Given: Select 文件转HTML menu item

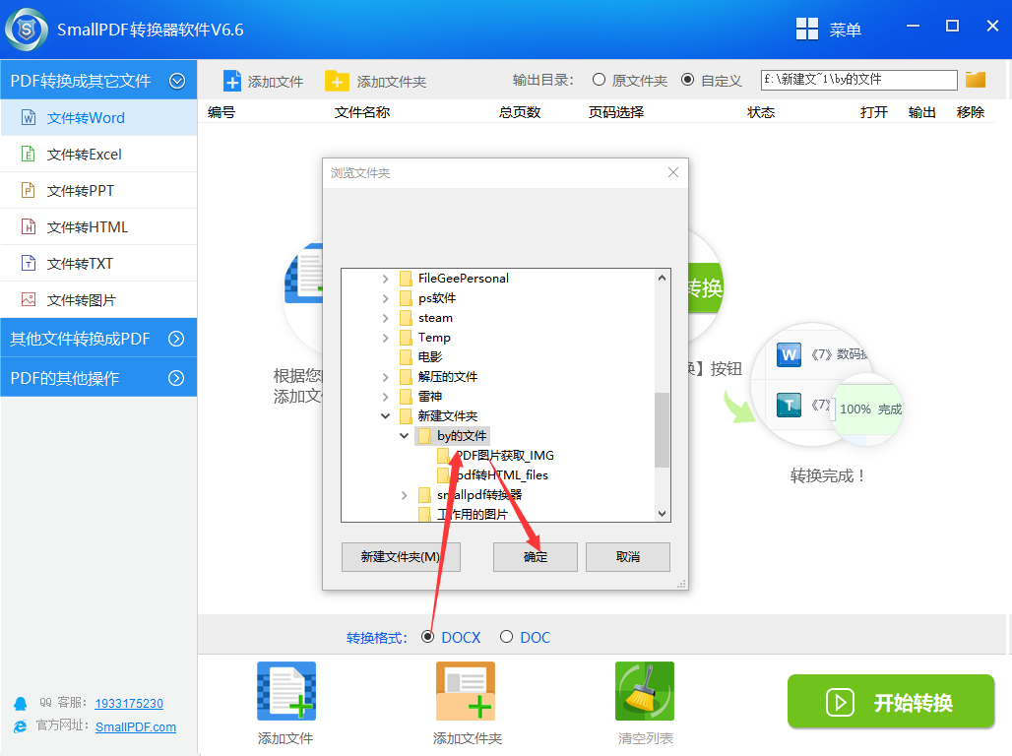Looking at the screenshot, I should (98, 226).
